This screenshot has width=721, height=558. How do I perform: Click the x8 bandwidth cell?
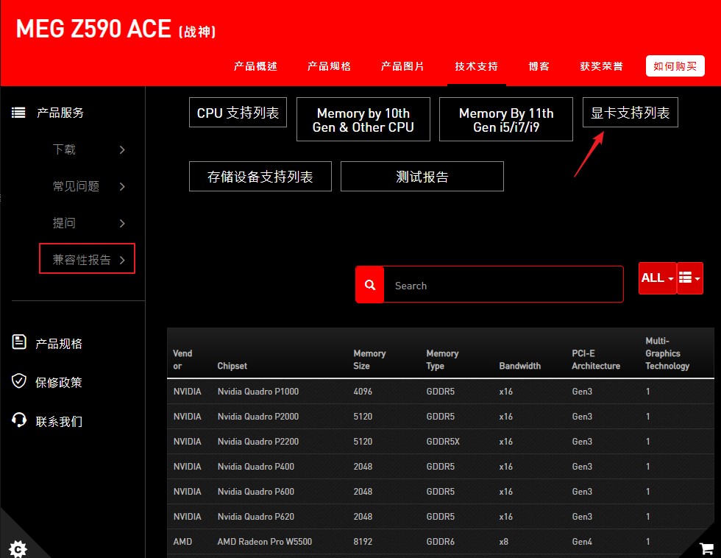[503, 542]
